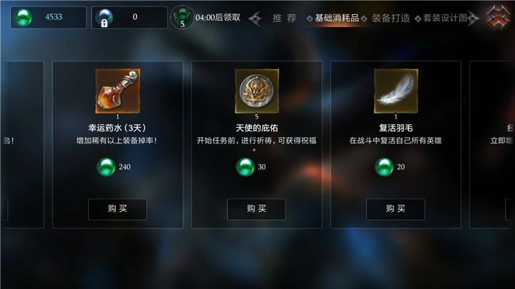Open the 套装设计图 tab
The width and height of the screenshot is (515, 289).
pos(445,18)
